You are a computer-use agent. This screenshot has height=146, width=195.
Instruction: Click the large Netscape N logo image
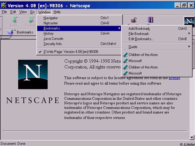pos(33,74)
